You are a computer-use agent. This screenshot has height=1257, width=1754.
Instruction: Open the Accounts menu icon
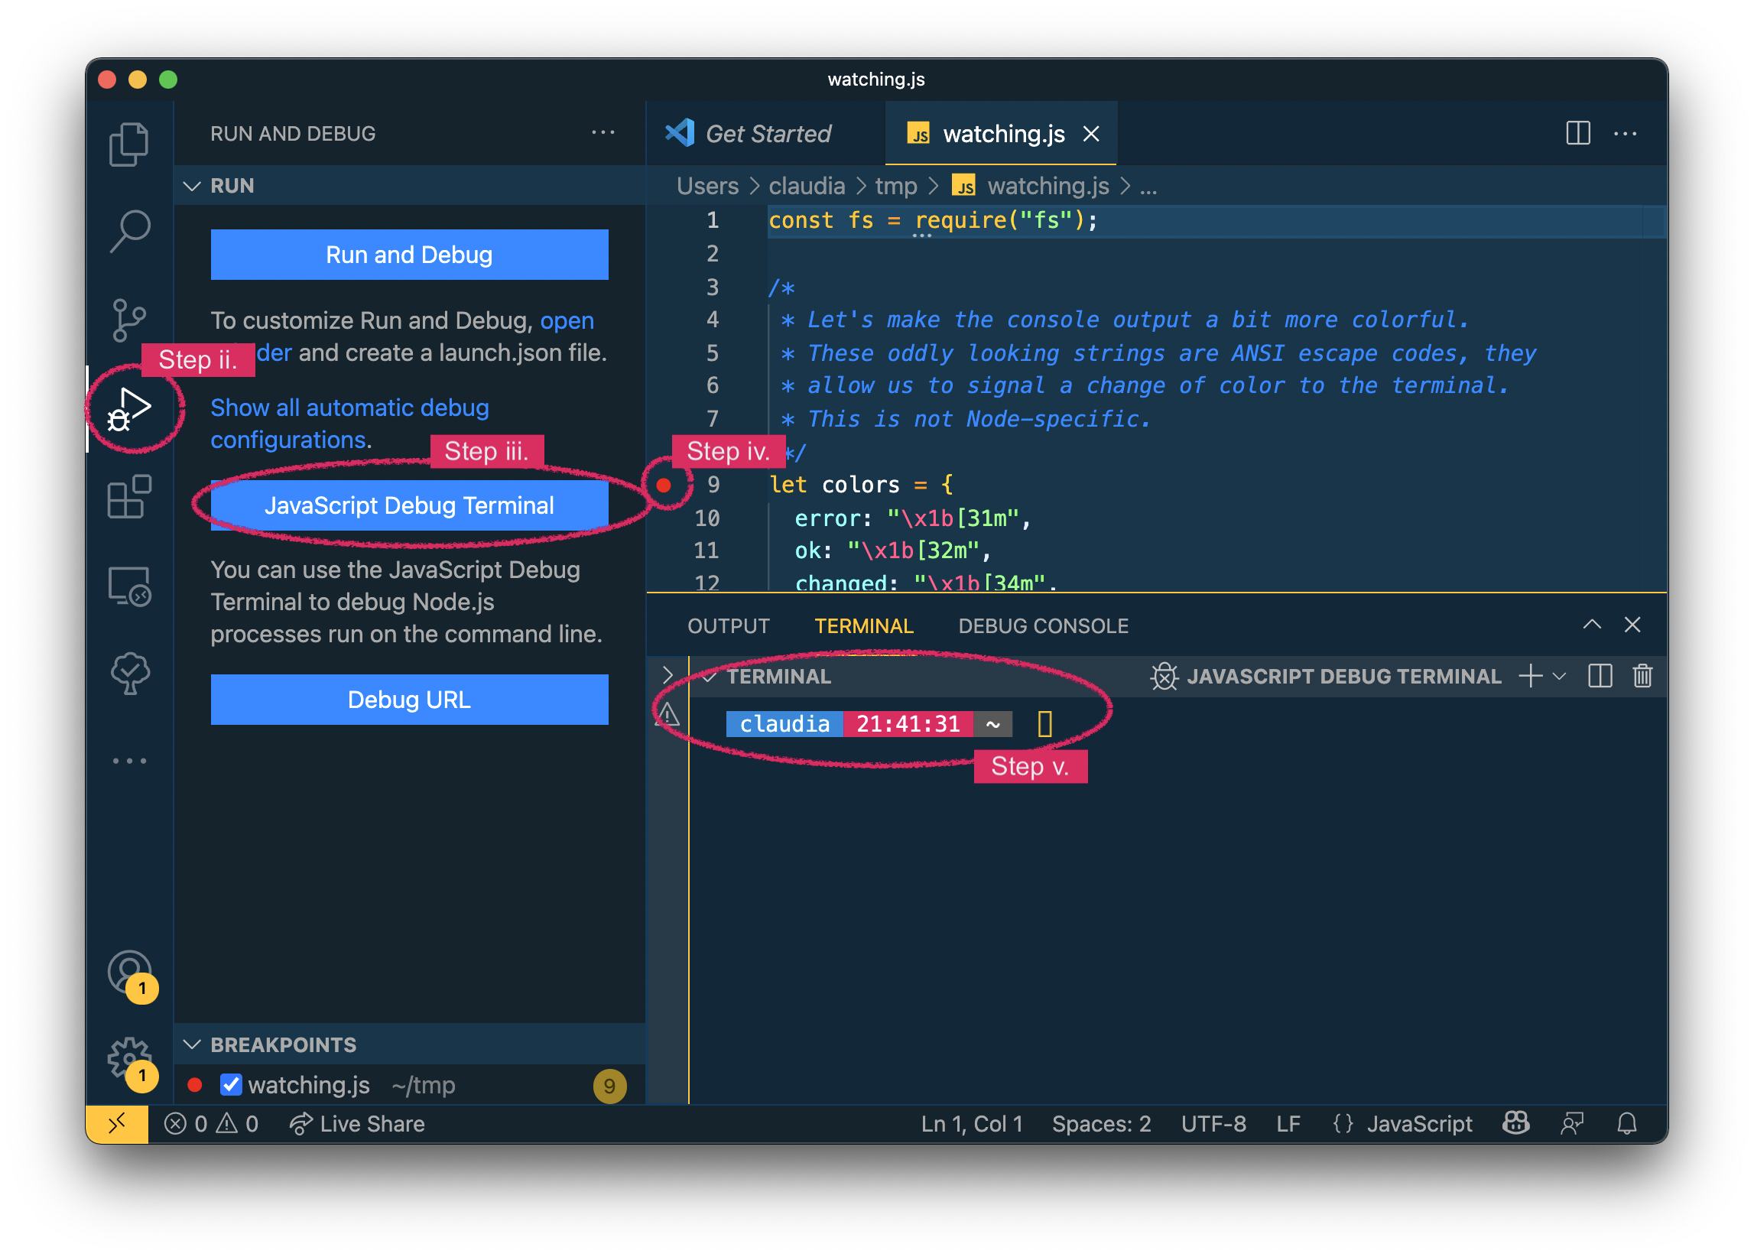pyautogui.click(x=129, y=972)
